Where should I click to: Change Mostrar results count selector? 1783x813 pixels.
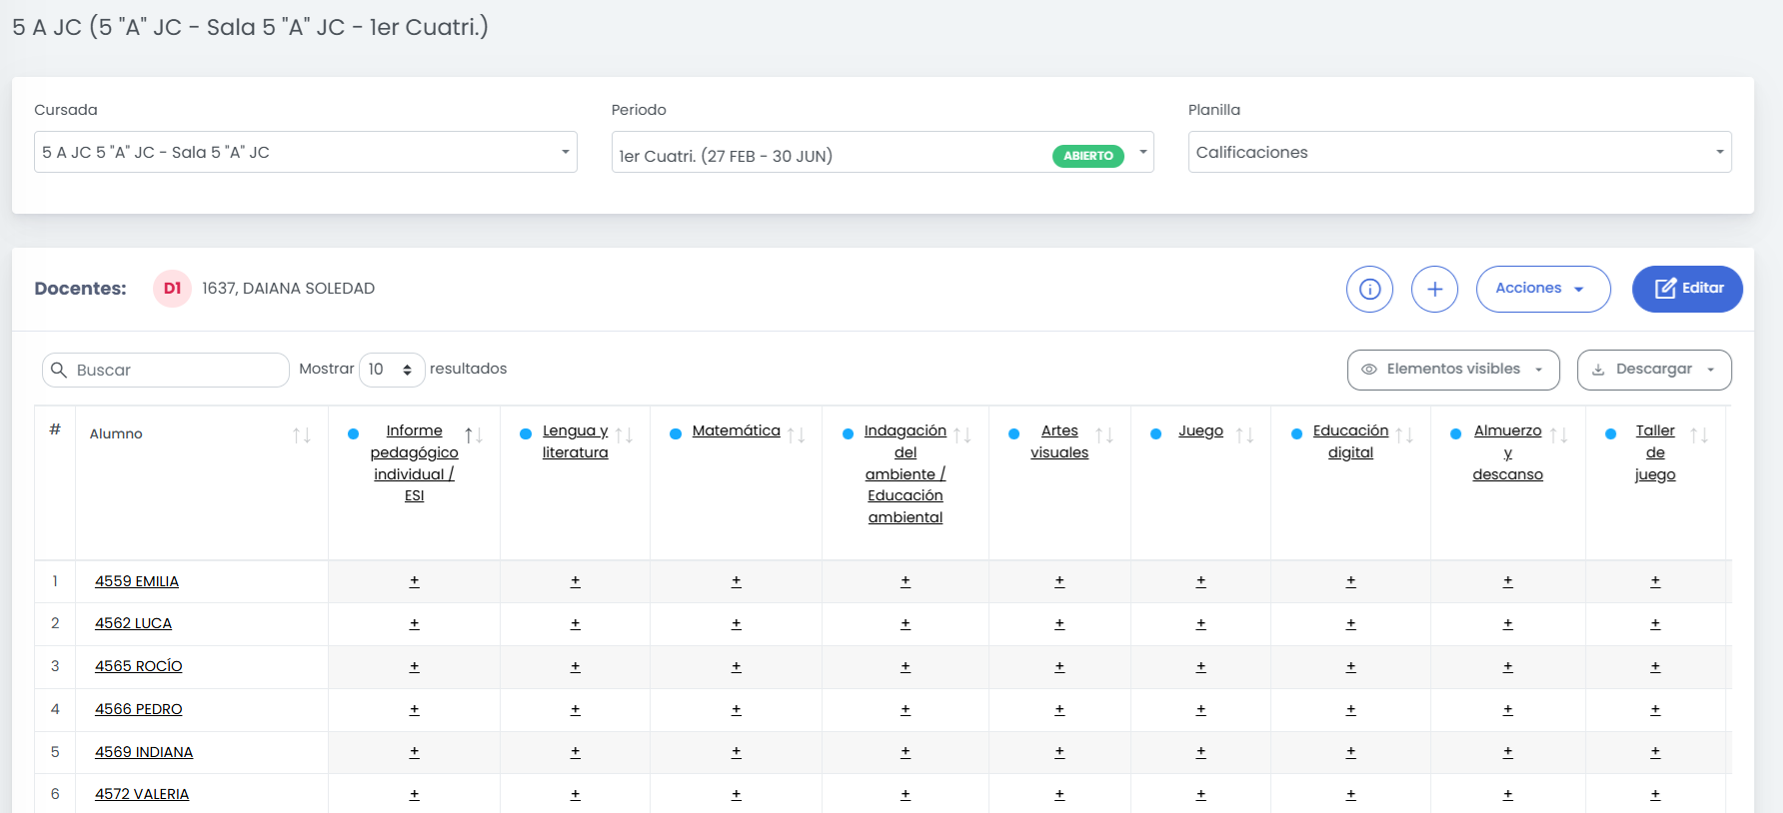(x=392, y=370)
